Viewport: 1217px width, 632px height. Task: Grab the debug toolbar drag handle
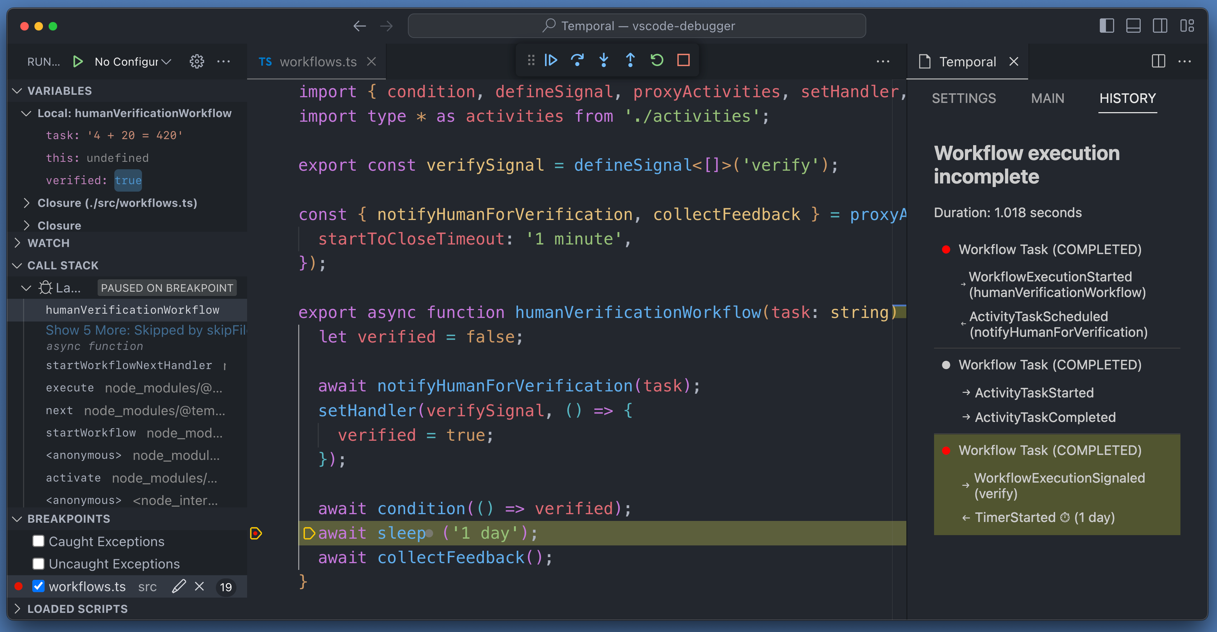(x=531, y=60)
